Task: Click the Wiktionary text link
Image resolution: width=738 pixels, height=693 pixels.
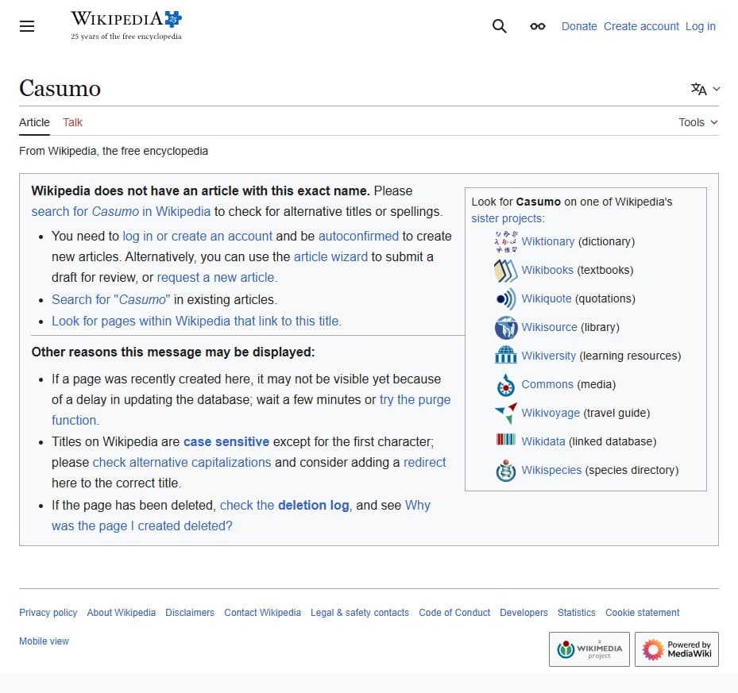Action: tap(548, 241)
